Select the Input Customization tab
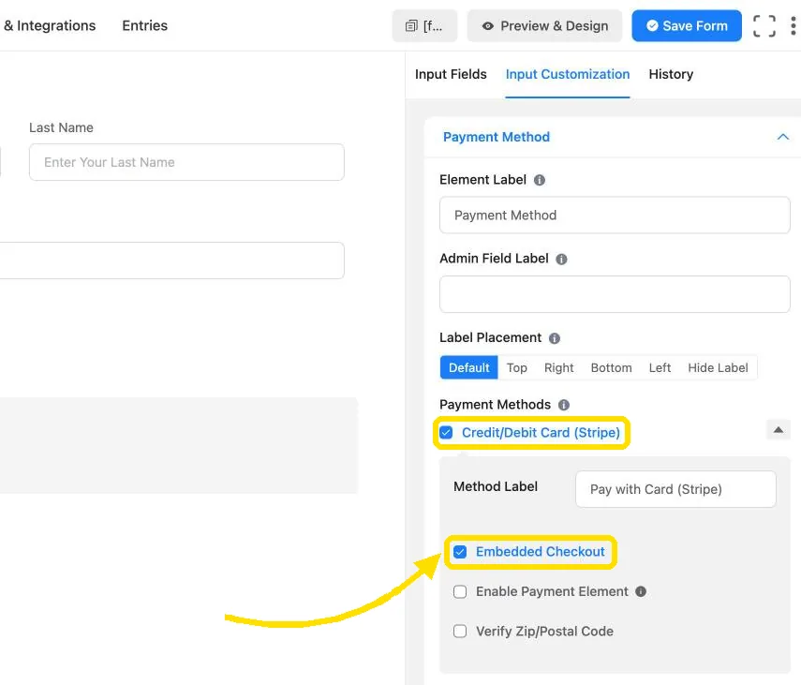The width and height of the screenshot is (801, 685). click(x=568, y=75)
